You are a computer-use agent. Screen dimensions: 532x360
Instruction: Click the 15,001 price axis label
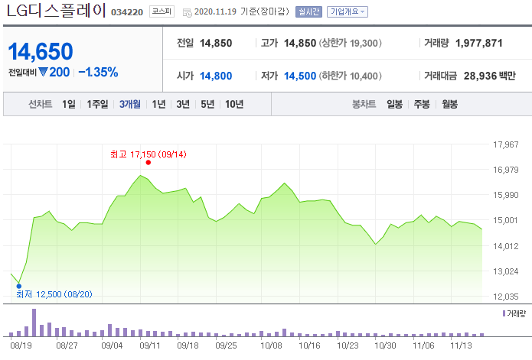(x=505, y=220)
